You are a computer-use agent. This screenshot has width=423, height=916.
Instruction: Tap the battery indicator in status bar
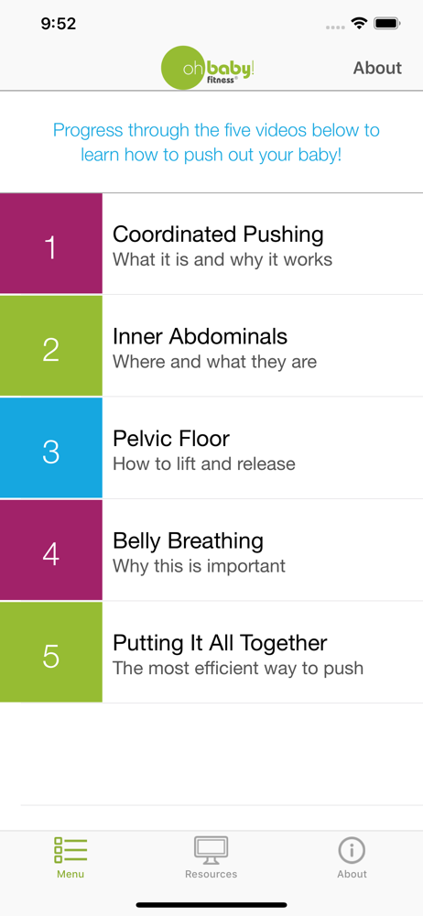(x=386, y=24)
